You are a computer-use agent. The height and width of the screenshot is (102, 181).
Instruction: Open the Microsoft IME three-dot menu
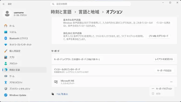pos(171,82)
